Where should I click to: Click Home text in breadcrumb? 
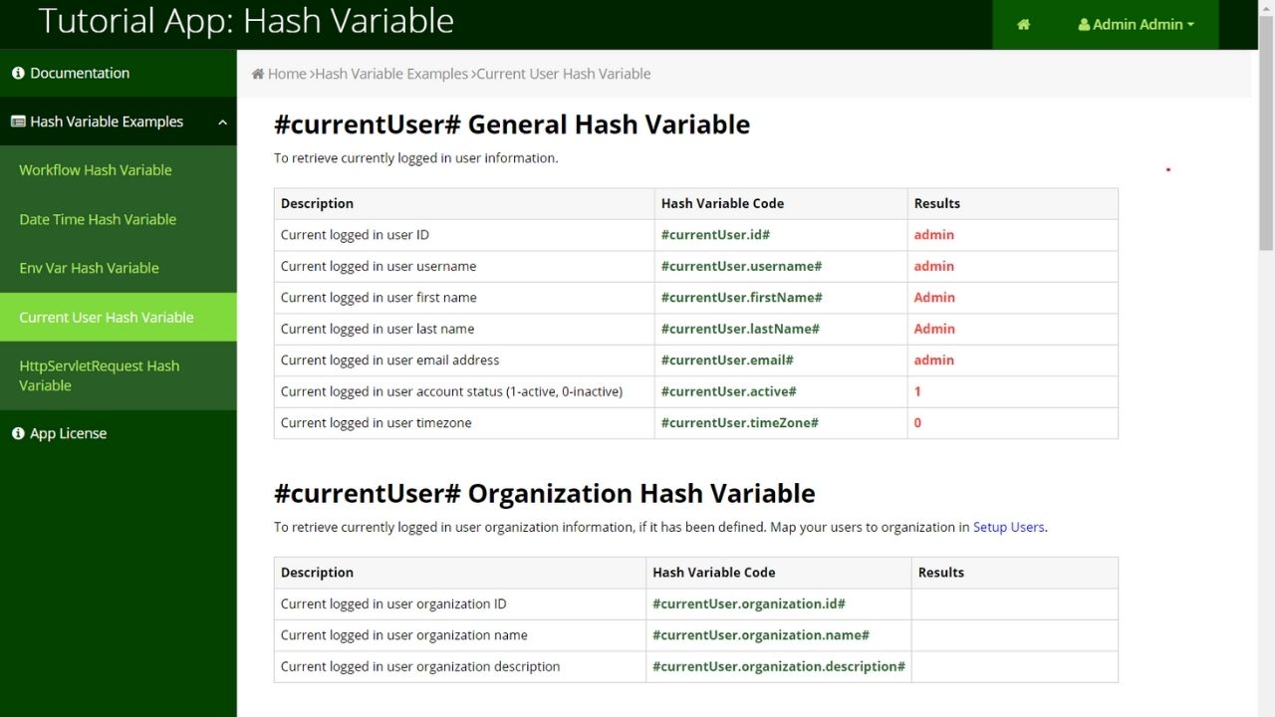pos(287,74)
